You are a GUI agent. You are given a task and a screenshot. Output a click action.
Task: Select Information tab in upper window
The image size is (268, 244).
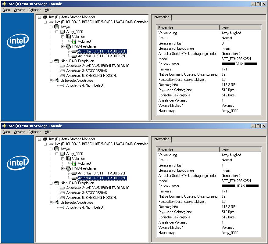tap(161, 17)
